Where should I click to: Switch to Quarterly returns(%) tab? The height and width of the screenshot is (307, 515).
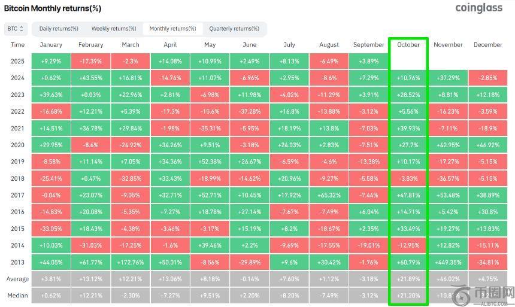coord(234,29)
